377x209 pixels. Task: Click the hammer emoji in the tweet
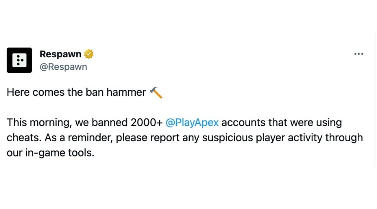tap(156, 92)
